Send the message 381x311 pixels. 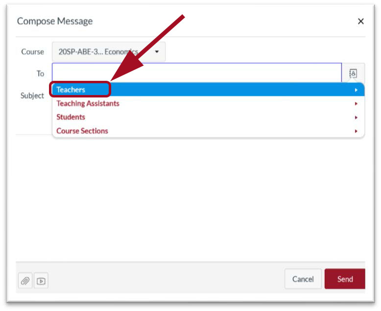point(345,279)
